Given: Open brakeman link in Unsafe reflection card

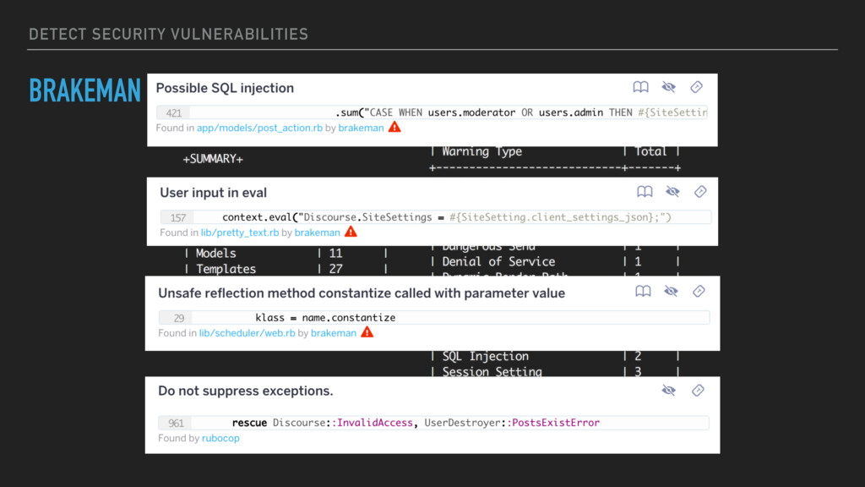Looking at the screenshot, I should pyautogui.click(x=333, y=333).
